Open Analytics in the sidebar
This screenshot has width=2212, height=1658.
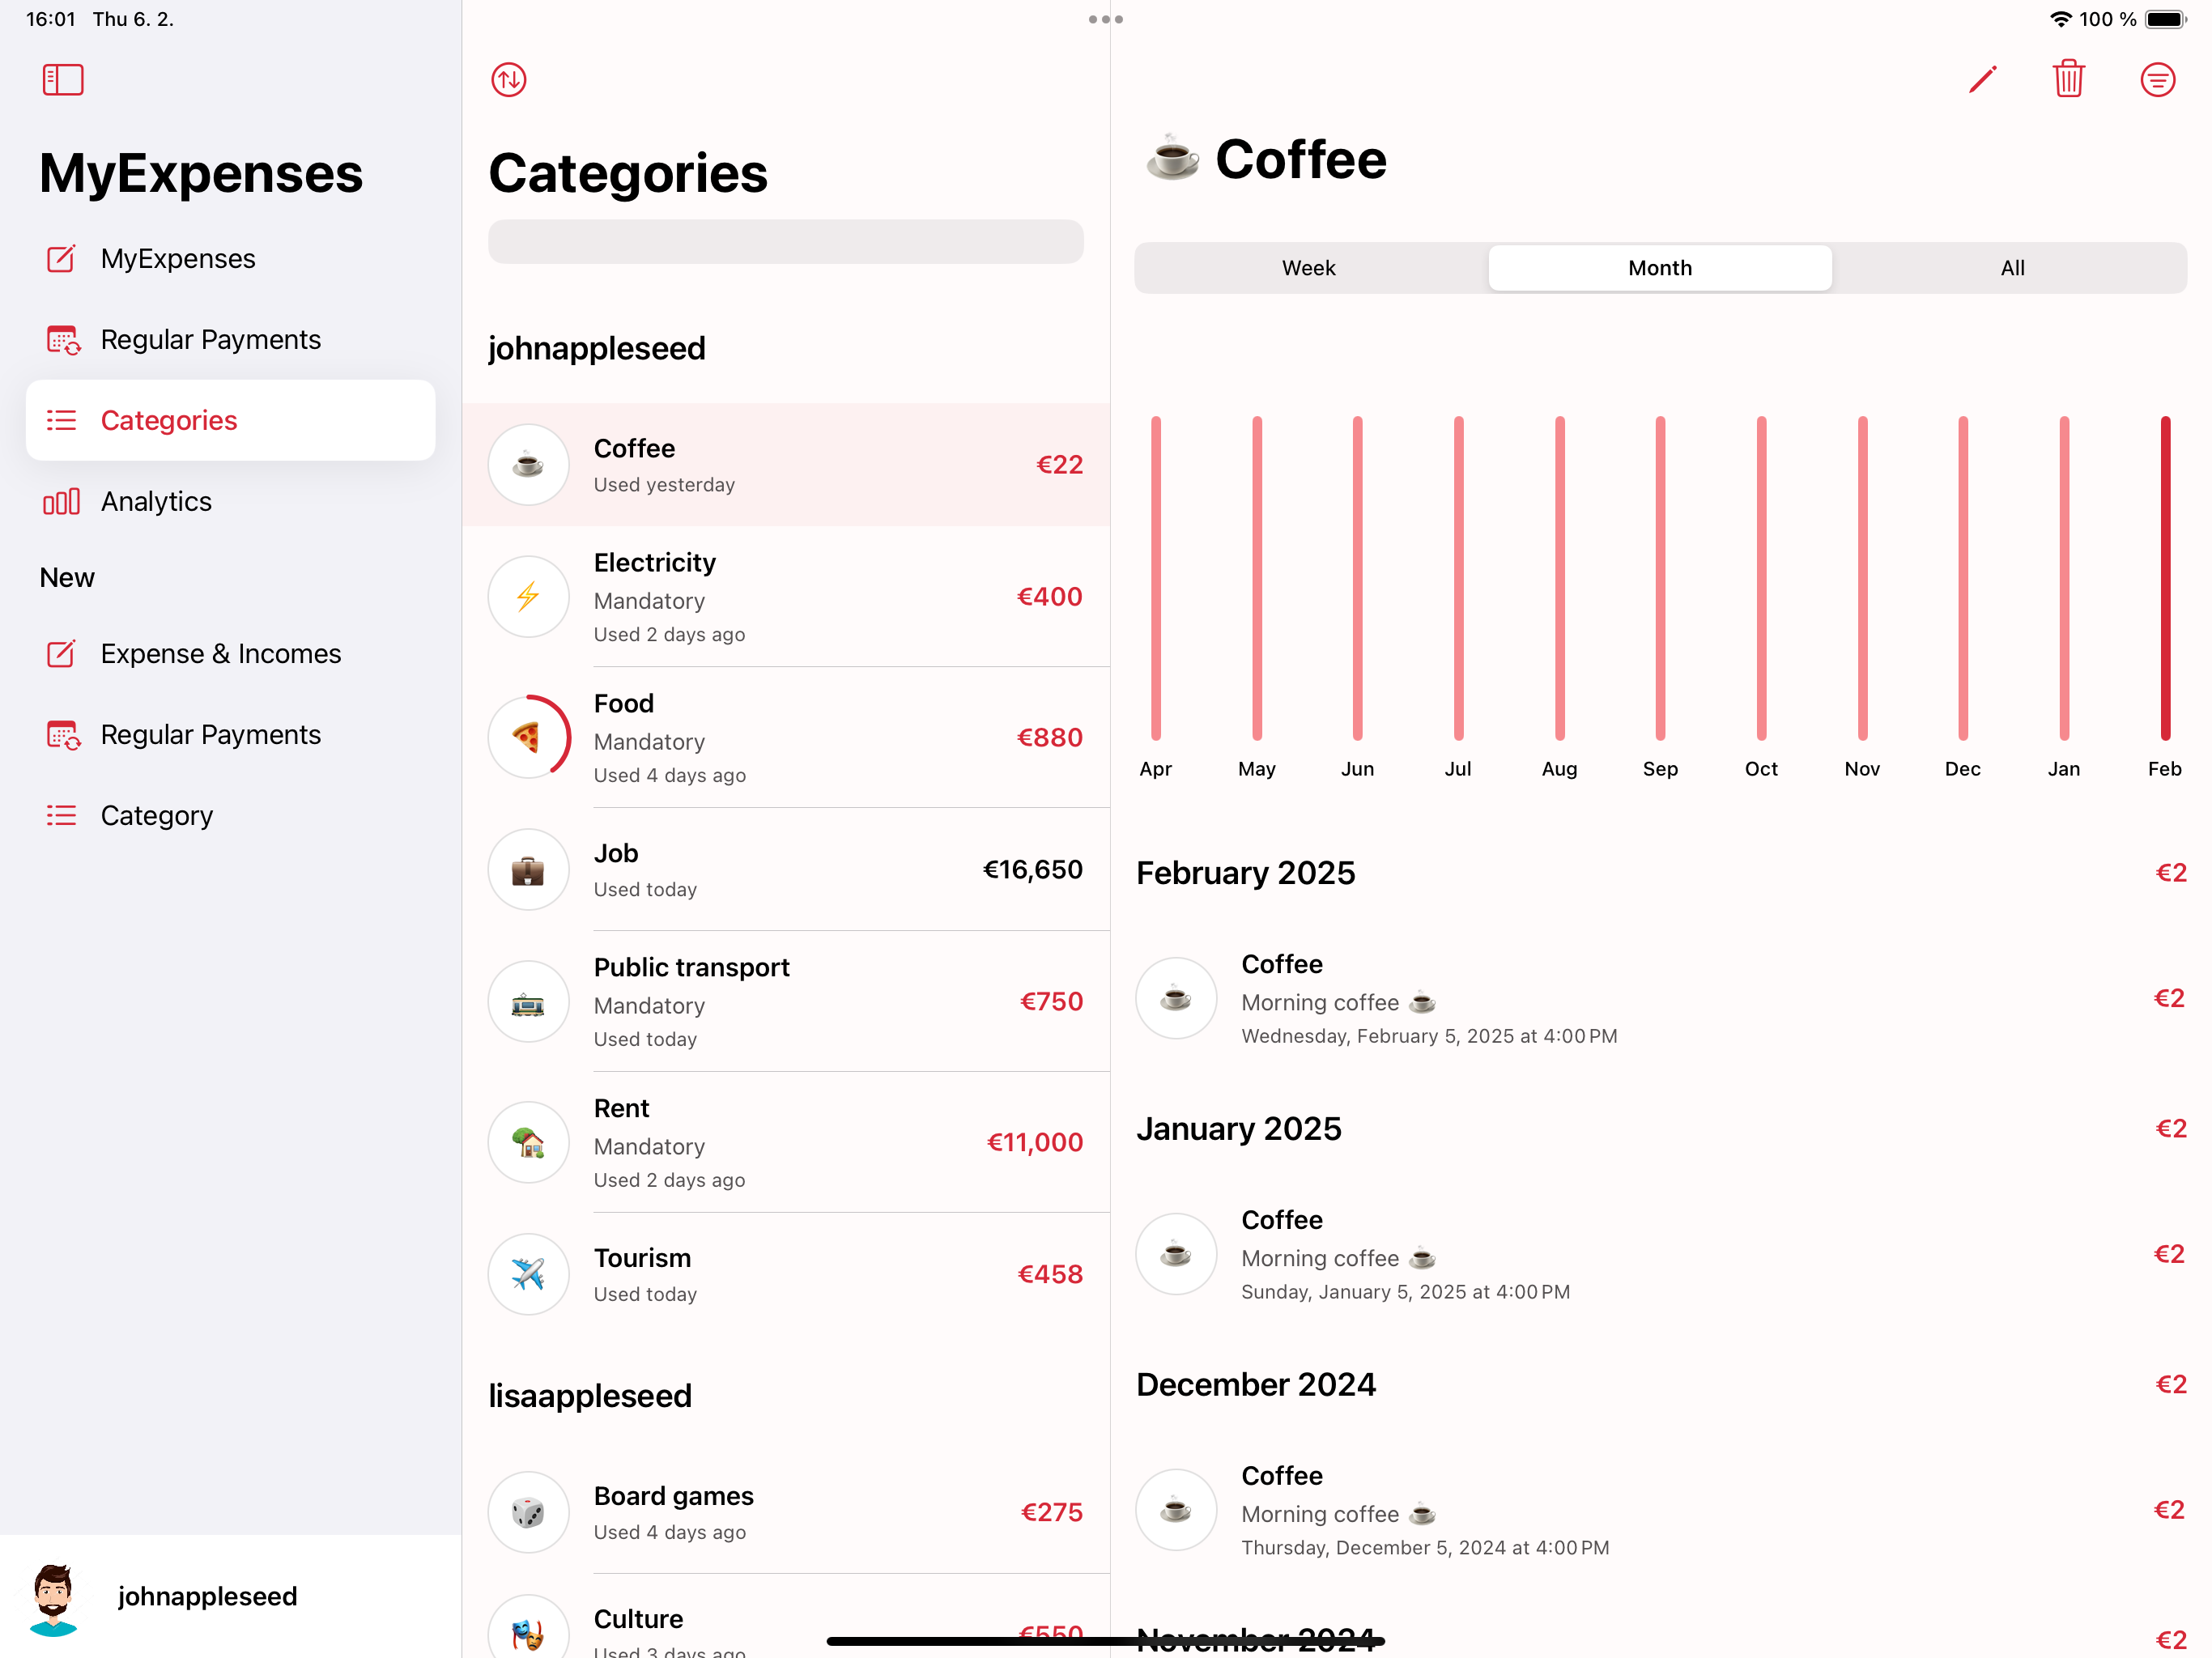pos(231,502)
